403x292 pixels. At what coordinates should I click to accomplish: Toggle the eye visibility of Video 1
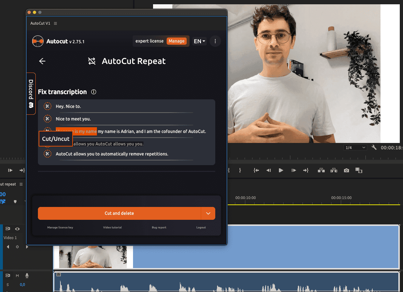click(x=17, y=229)
